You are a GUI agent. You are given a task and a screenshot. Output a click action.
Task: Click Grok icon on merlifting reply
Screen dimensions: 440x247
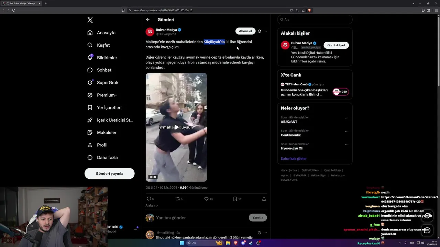pos(260,233)
